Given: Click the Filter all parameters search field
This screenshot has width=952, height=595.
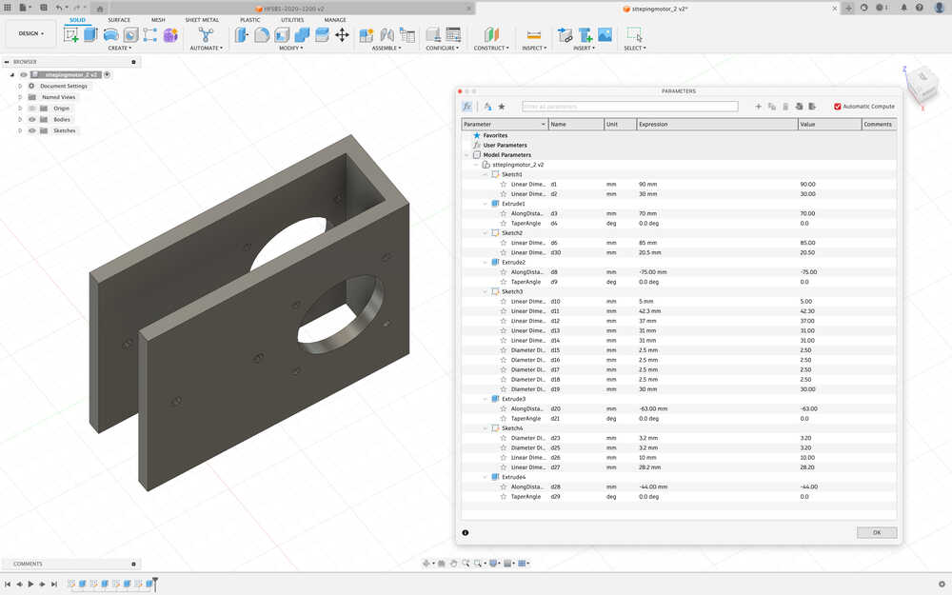Looking at the screenshot, I should [x=629, y=107].
